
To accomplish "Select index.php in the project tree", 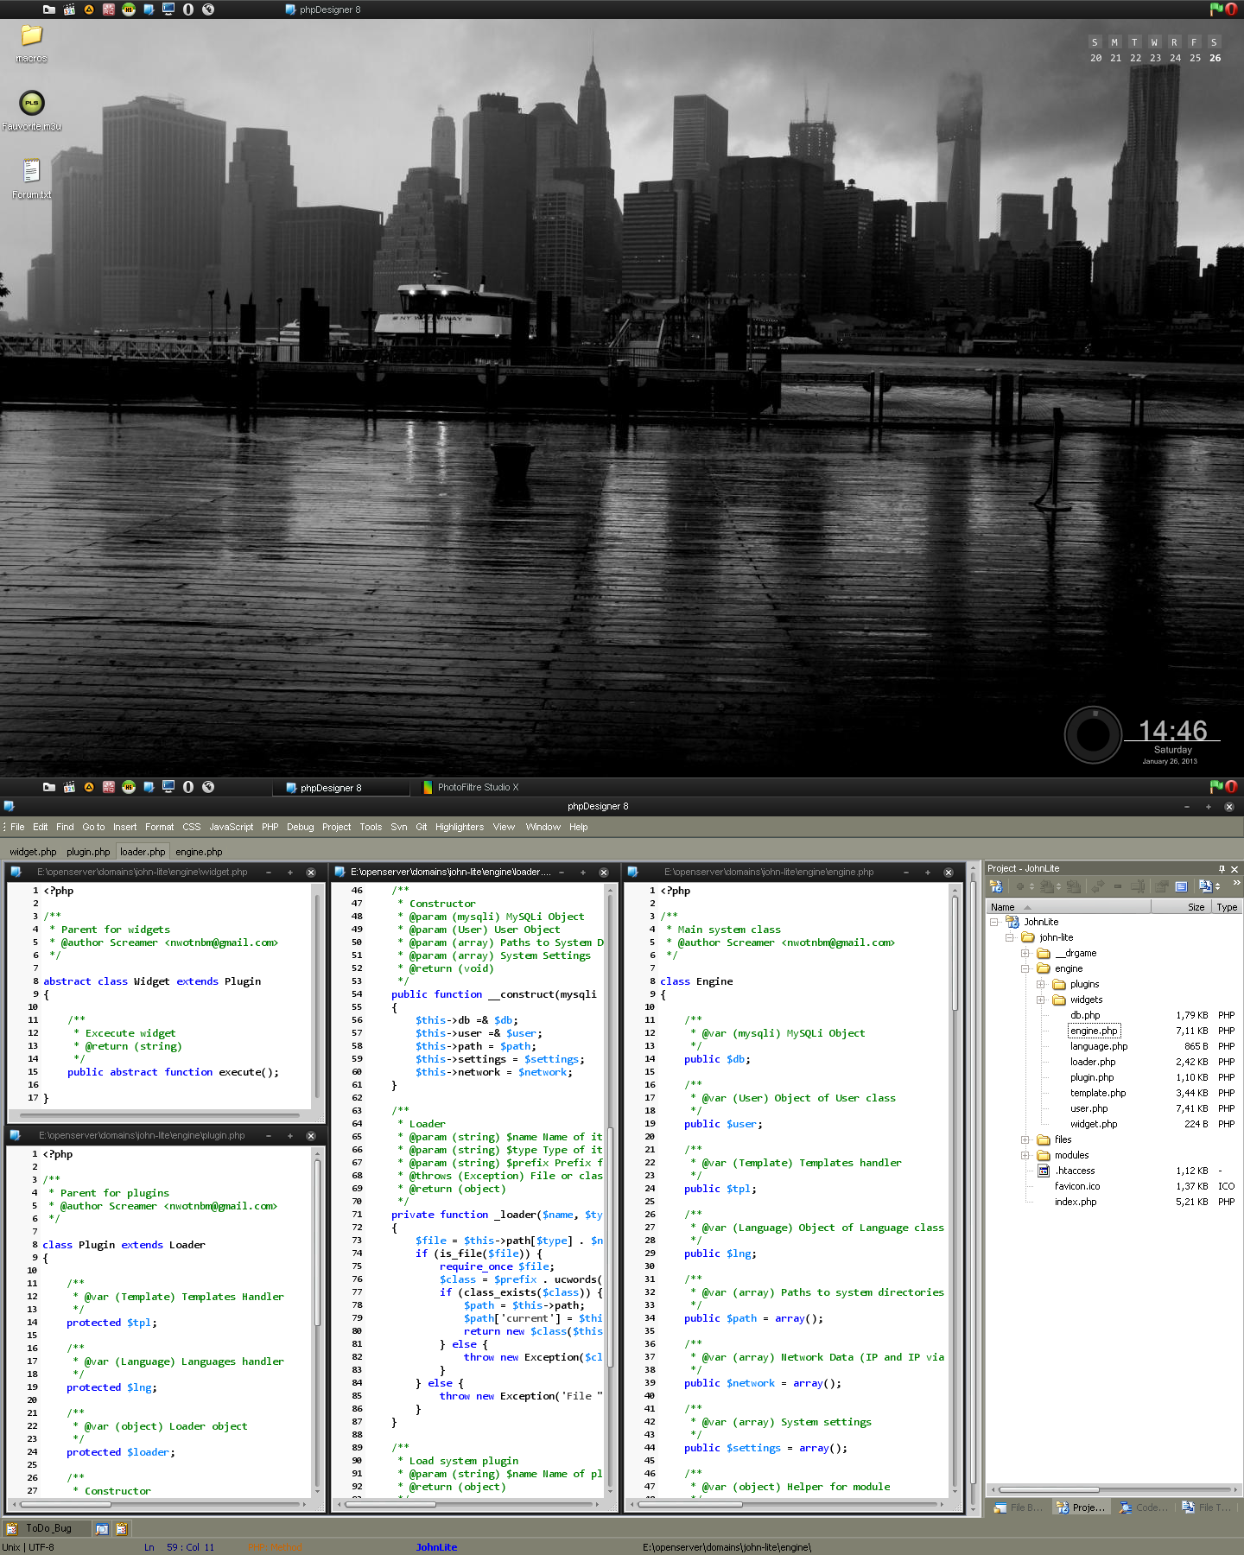I will (1075, 1202).
